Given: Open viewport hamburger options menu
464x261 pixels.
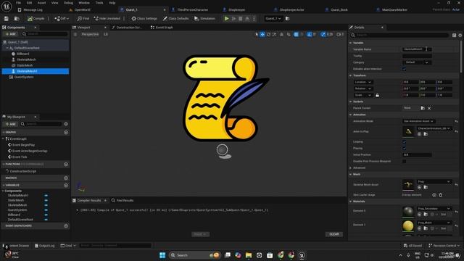Looking at the screenshot, I should coord(75,35).
